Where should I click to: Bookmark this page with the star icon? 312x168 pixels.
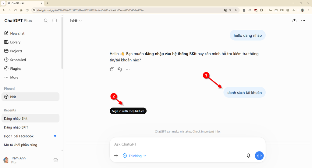point(236,10)
